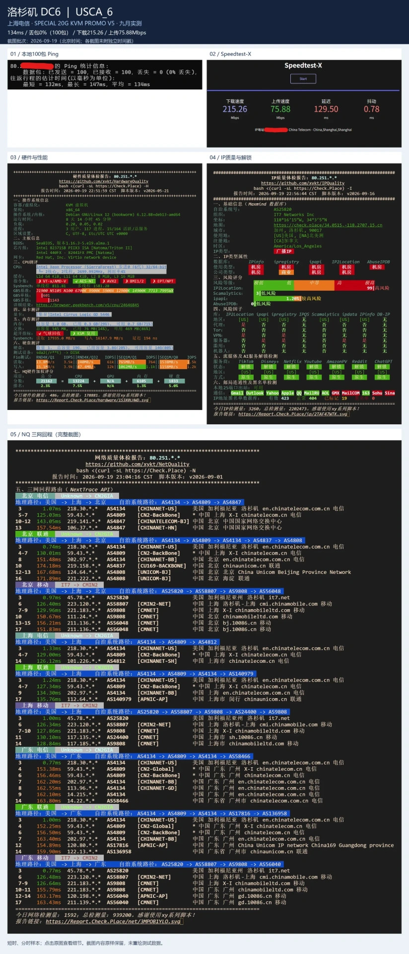Screen dimensions: 409x954
Task: Click the Ping statistics terminal screenshot
Action: pyautogui.click(x=105, y=75)
